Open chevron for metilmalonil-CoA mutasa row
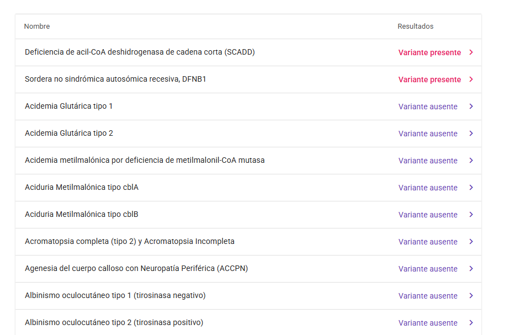 tap(471, 161)
